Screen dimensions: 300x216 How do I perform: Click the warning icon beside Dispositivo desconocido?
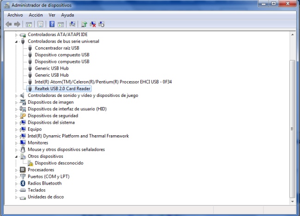(30, 163)
